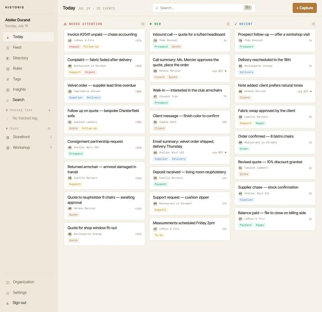
Task: Click MCP diamond on Call summary card
Action: pyautogui.click(x=225, y=71)
